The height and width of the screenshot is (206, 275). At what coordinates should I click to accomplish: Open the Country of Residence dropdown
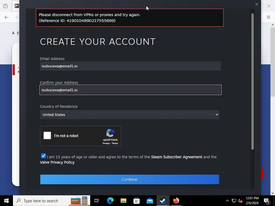[x=130, y=115]
